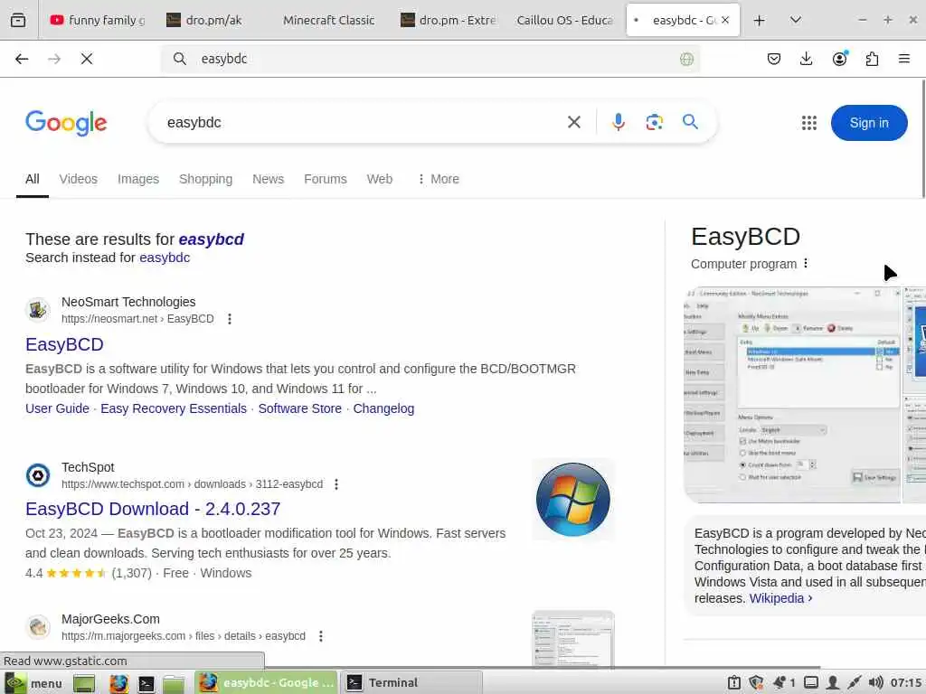926x694 pixels.
Task: Open knowledge panel more options
Action: tap(806, 264)
